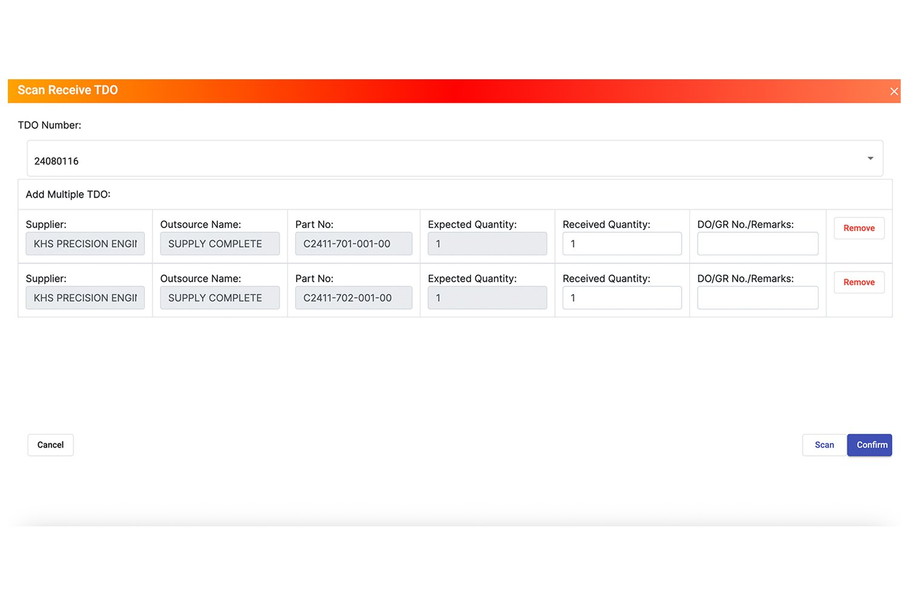Click Outsource Name field in second row
Screen dimensions: 908x605
click(x=220, y=298)
